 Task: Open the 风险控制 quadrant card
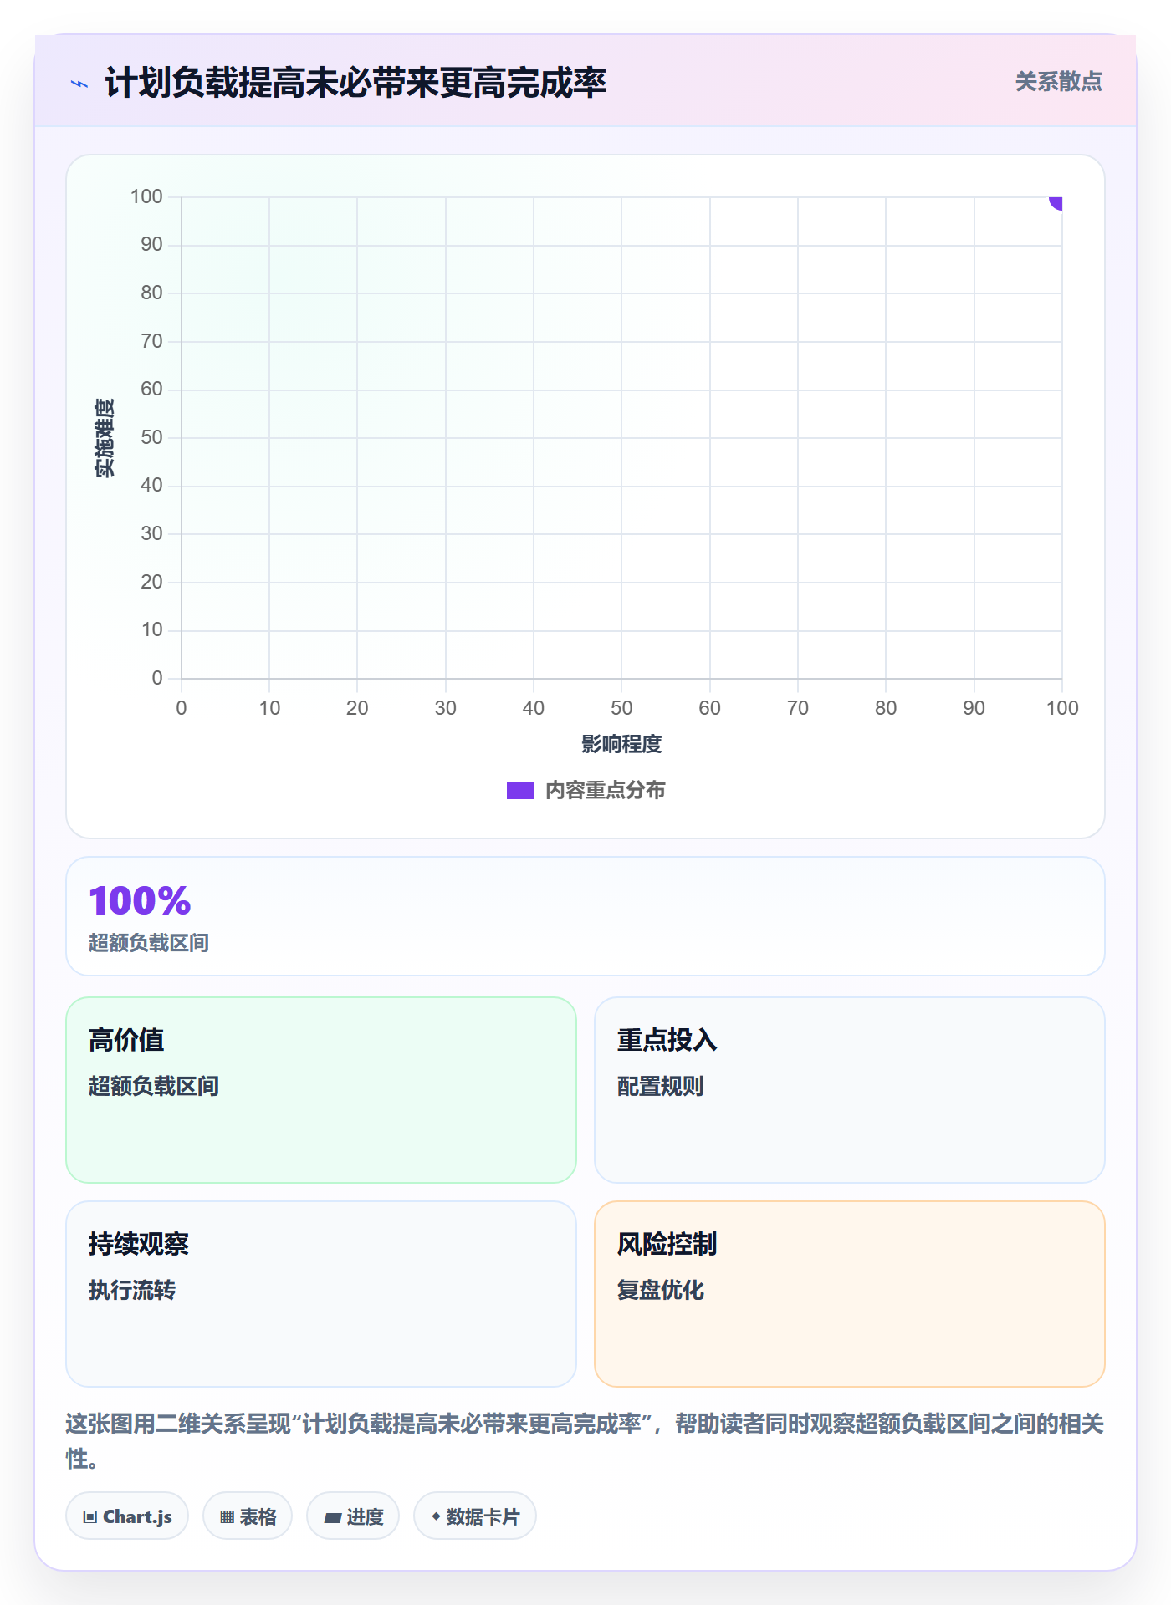click(849, 1293)
